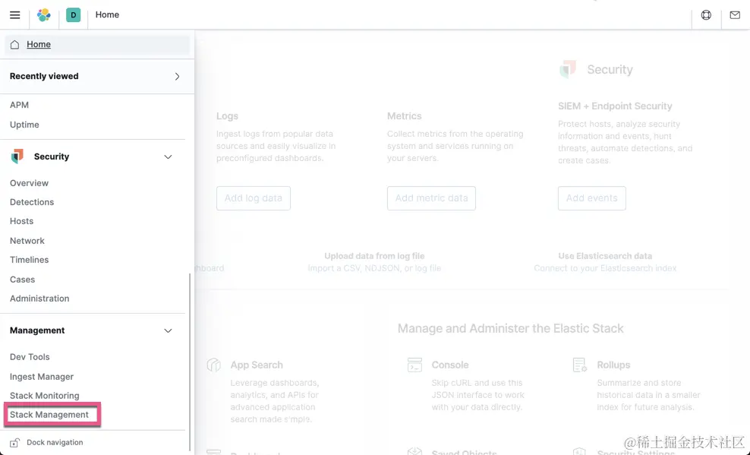Screen dimensions: 750x455
Task: Click the Add metric data button
Action: click(x=431, y=198)
